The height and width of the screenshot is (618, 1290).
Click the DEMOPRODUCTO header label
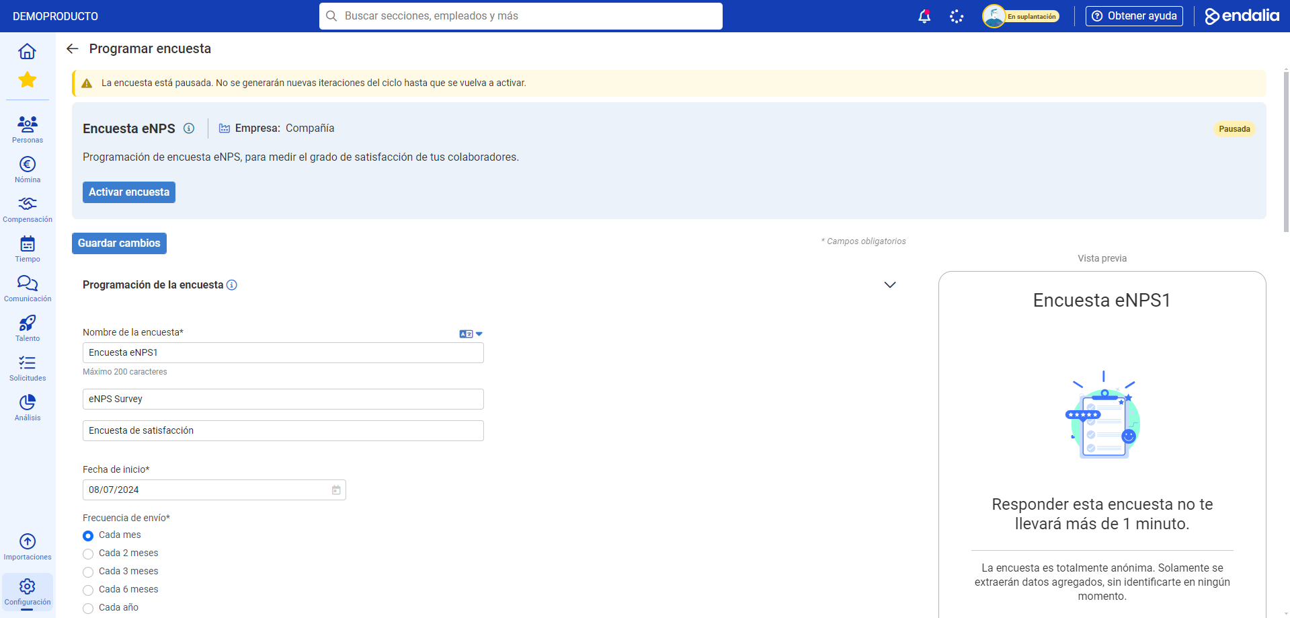pyautogui.click(x=55, y=16)
